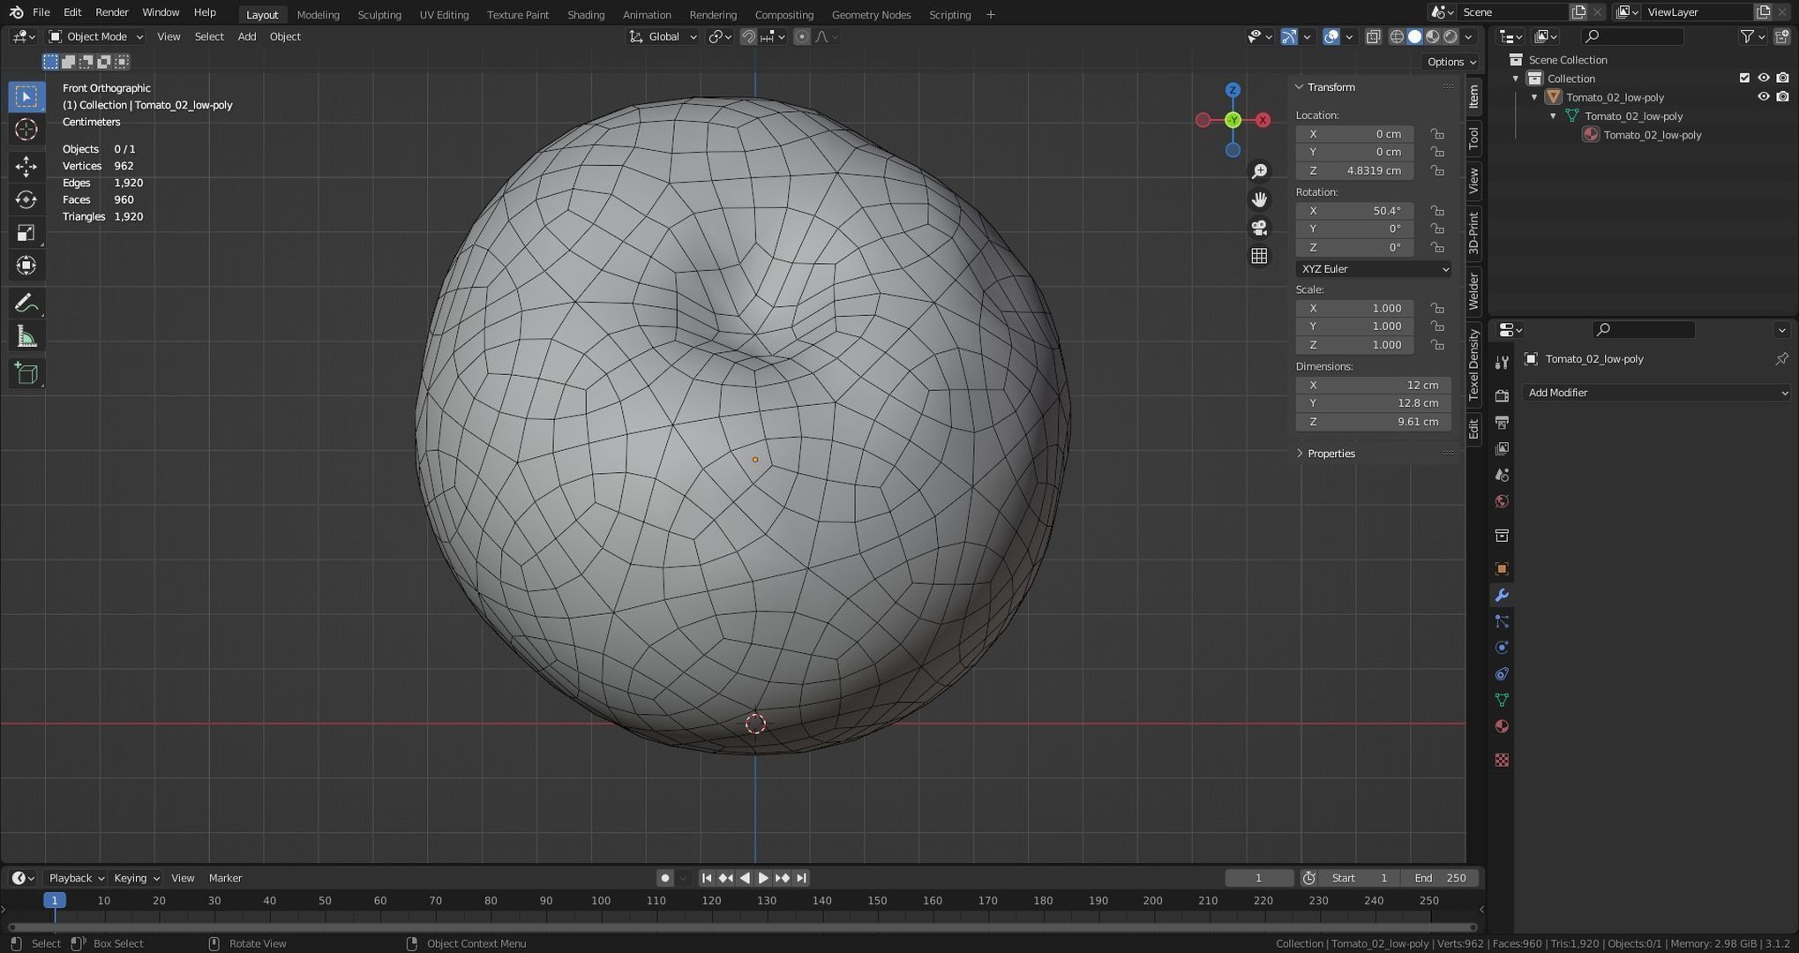The height and width of the screenshot is (953, 1799).
Task: Activate the Move tool
Action: pyautogui.click(x=26, y=167)
